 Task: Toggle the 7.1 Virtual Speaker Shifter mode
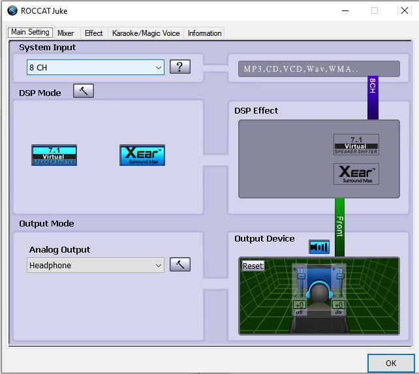pos(54,155)
